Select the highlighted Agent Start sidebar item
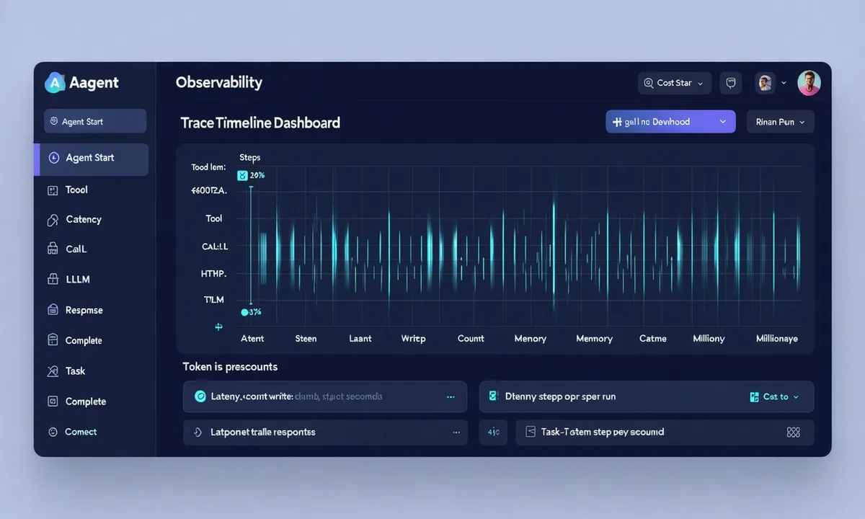Image resolution: width=865 pixels, height=519 pixels. click(x=92, y=159)
